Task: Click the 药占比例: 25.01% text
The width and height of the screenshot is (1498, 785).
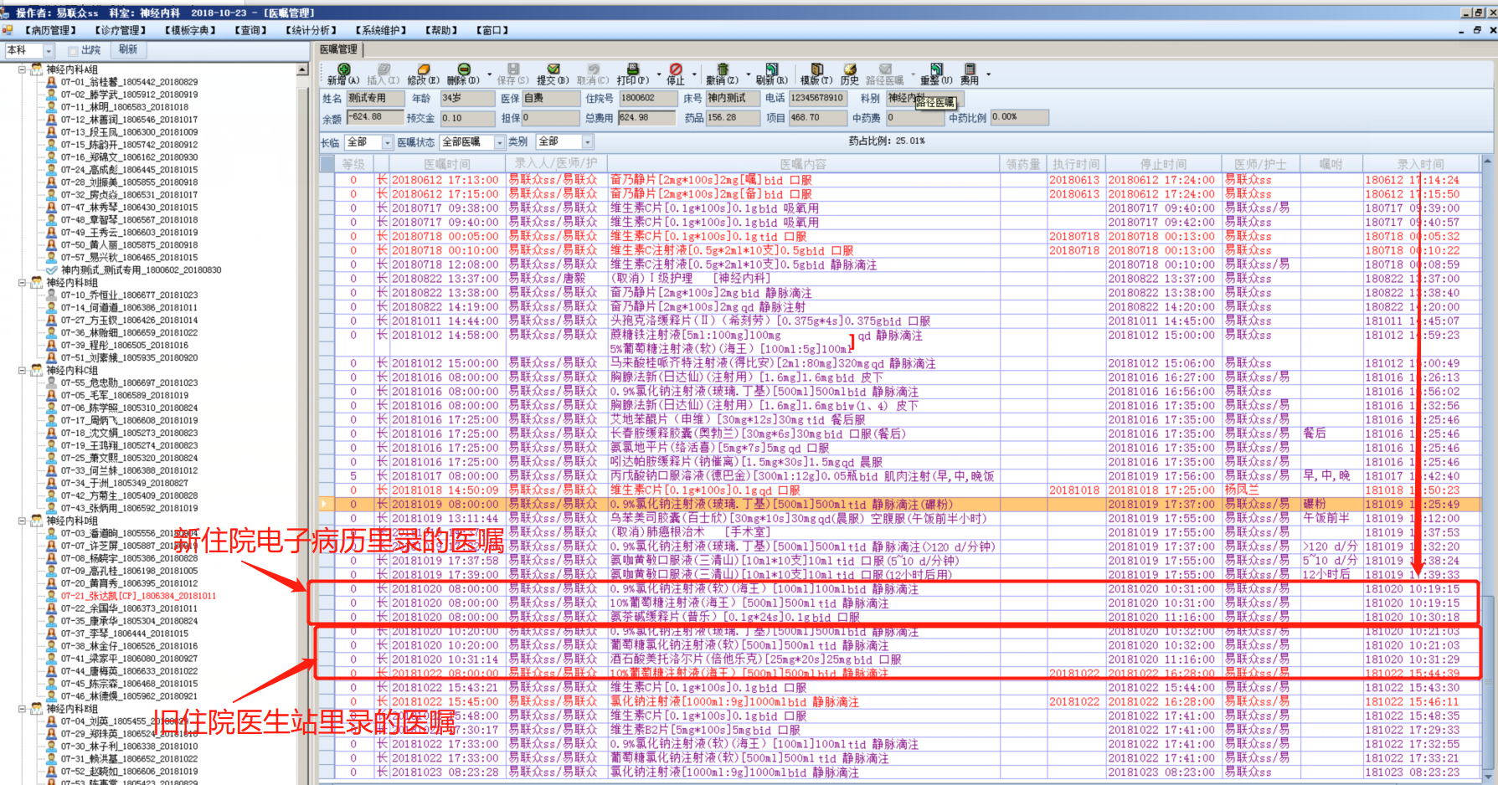Action: tap(886, 141)
